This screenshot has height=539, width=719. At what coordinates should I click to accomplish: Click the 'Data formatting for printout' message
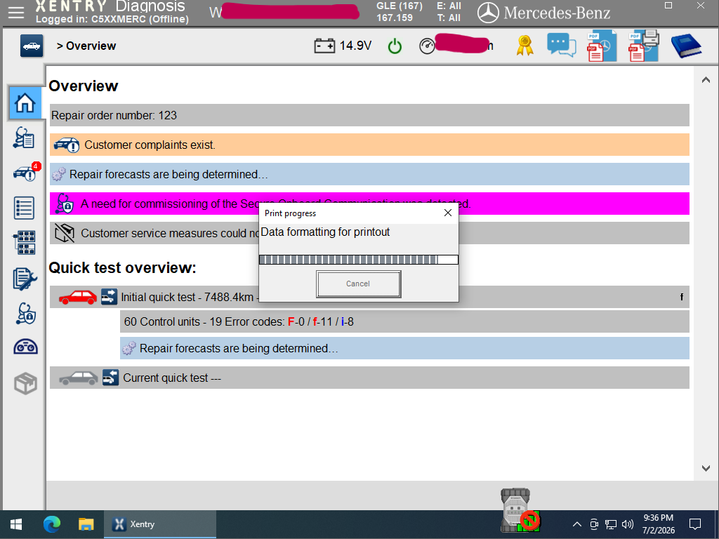pos(325,232)
